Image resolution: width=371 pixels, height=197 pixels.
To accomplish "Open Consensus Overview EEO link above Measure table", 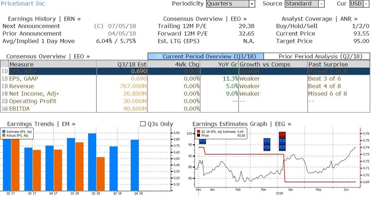I will (48, 56).
